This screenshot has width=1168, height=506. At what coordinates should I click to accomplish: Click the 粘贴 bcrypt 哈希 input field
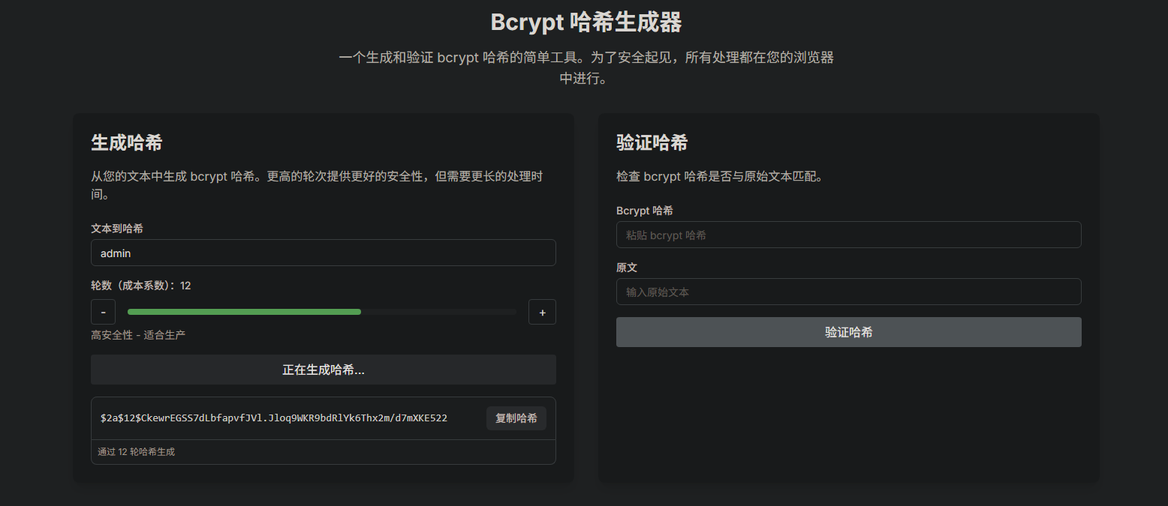tap(848, 235)
